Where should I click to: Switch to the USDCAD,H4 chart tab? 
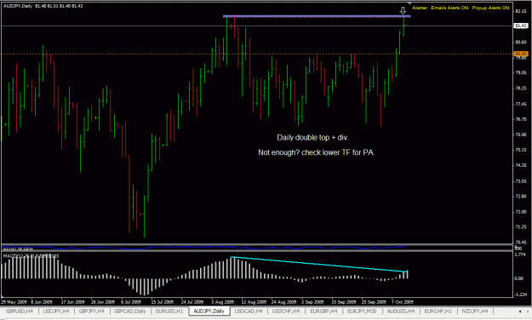click(x=249, y=311)
